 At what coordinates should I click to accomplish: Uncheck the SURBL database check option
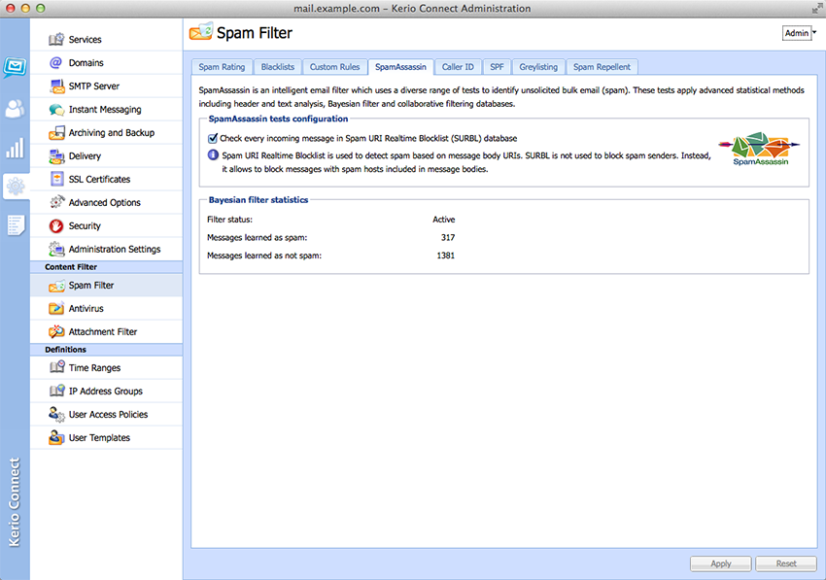213,138
